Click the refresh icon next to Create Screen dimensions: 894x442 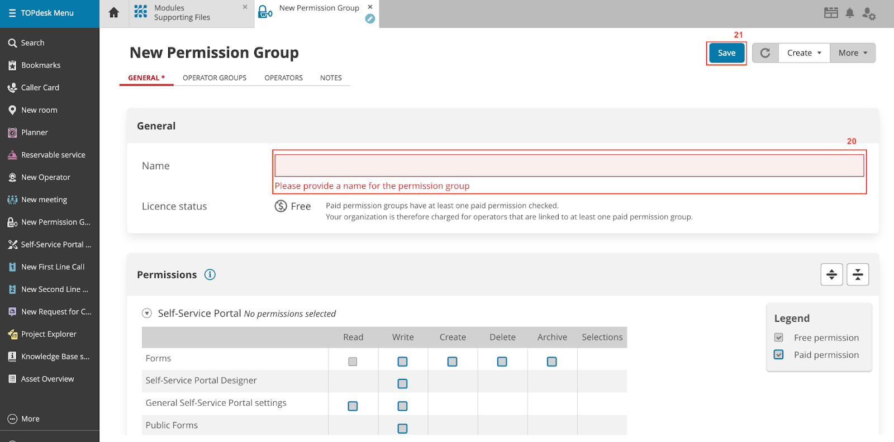[x=765, y=53]
